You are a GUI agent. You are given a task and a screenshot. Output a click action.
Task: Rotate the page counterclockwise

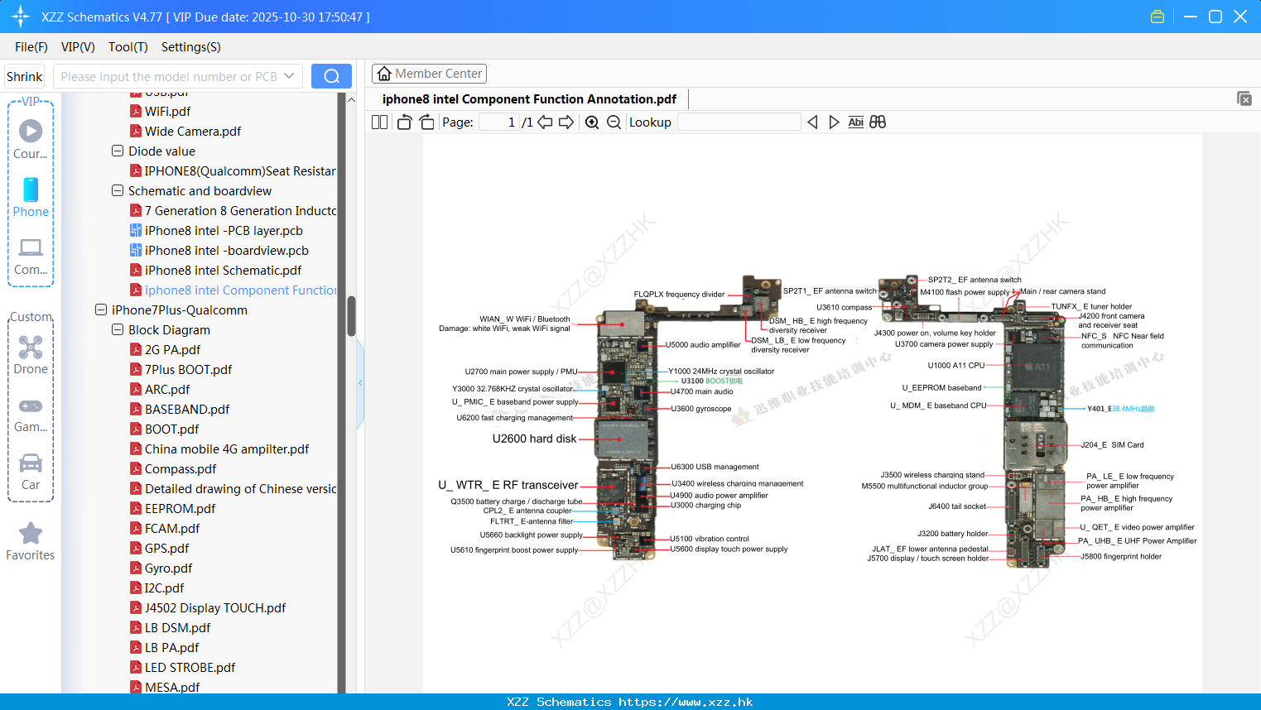pyautogui.click(x=405, y=122)
